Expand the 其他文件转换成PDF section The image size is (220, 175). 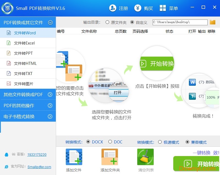tap(50, 95)
